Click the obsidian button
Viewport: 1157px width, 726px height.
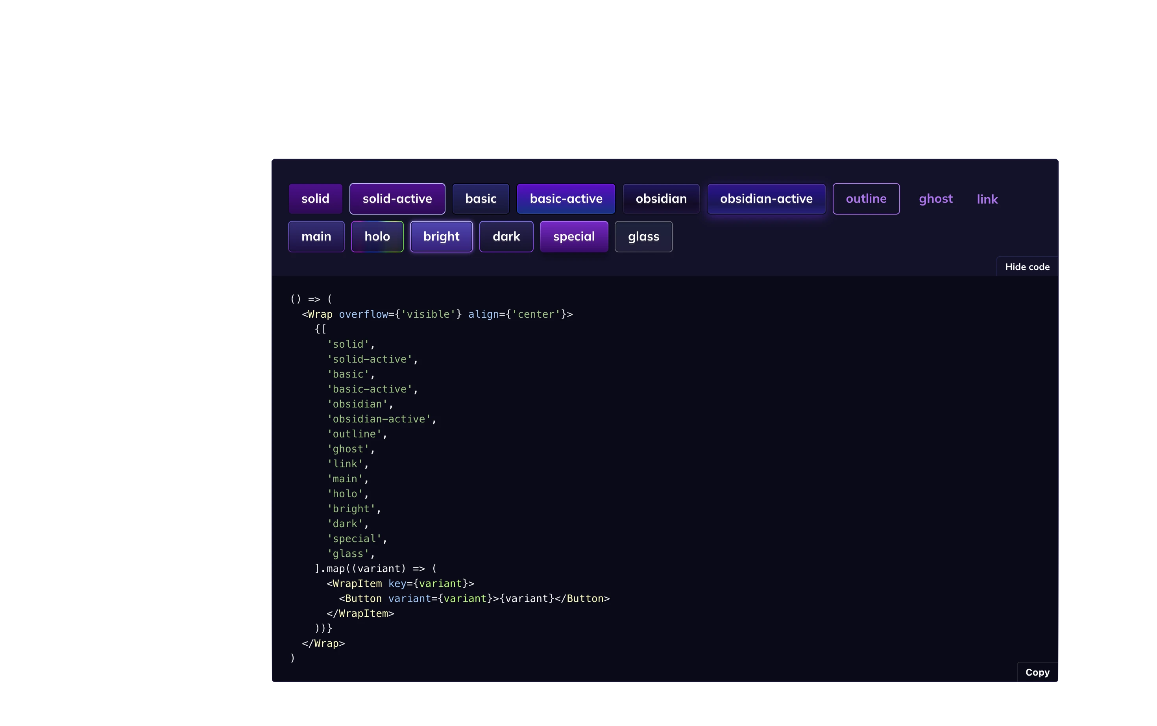tap(661, 199)
